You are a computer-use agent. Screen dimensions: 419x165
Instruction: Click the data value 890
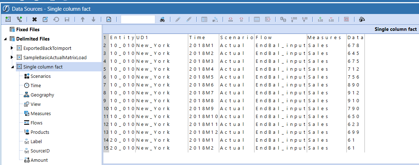click(x=353, y=85)
